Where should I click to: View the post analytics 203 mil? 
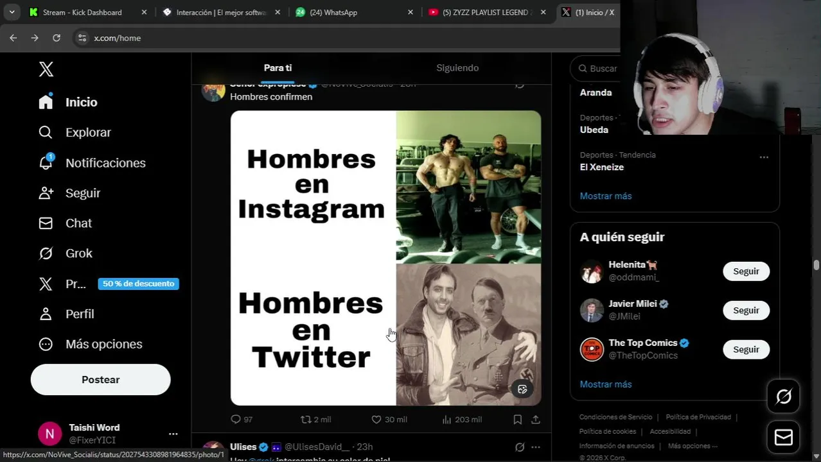pyautogui.click(x=462, y=419)
